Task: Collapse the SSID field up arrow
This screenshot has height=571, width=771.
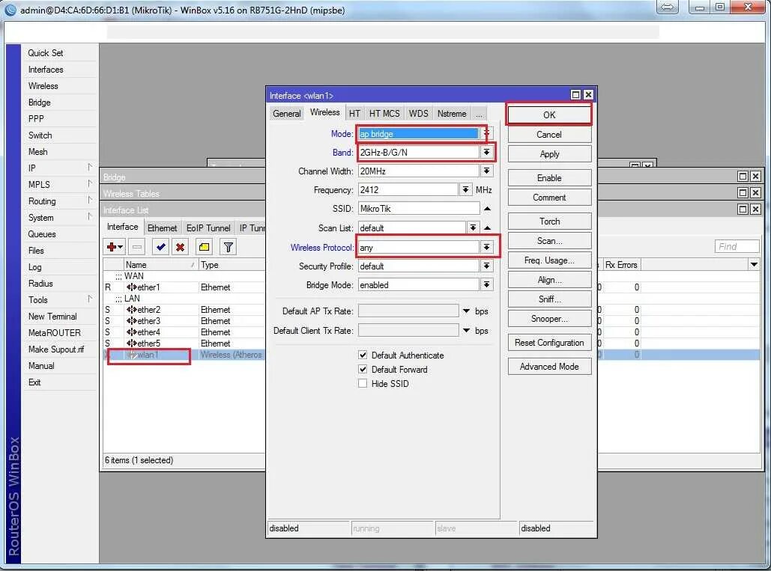Action: (487, 209)
